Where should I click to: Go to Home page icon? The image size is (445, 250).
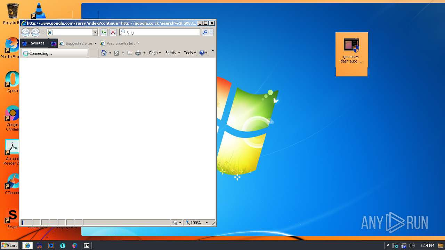(x=104, y=53)
